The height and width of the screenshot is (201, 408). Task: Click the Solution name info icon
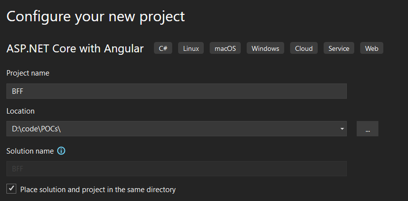coord(61,151)
